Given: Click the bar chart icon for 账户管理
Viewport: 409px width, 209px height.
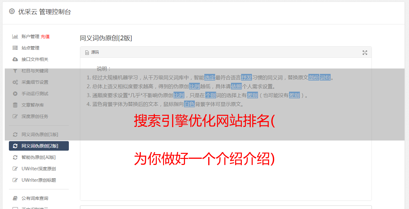Looking at the screenshot, I should point(15,36).
